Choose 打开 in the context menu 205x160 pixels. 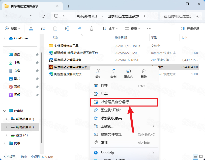click(x=124, y=86)
